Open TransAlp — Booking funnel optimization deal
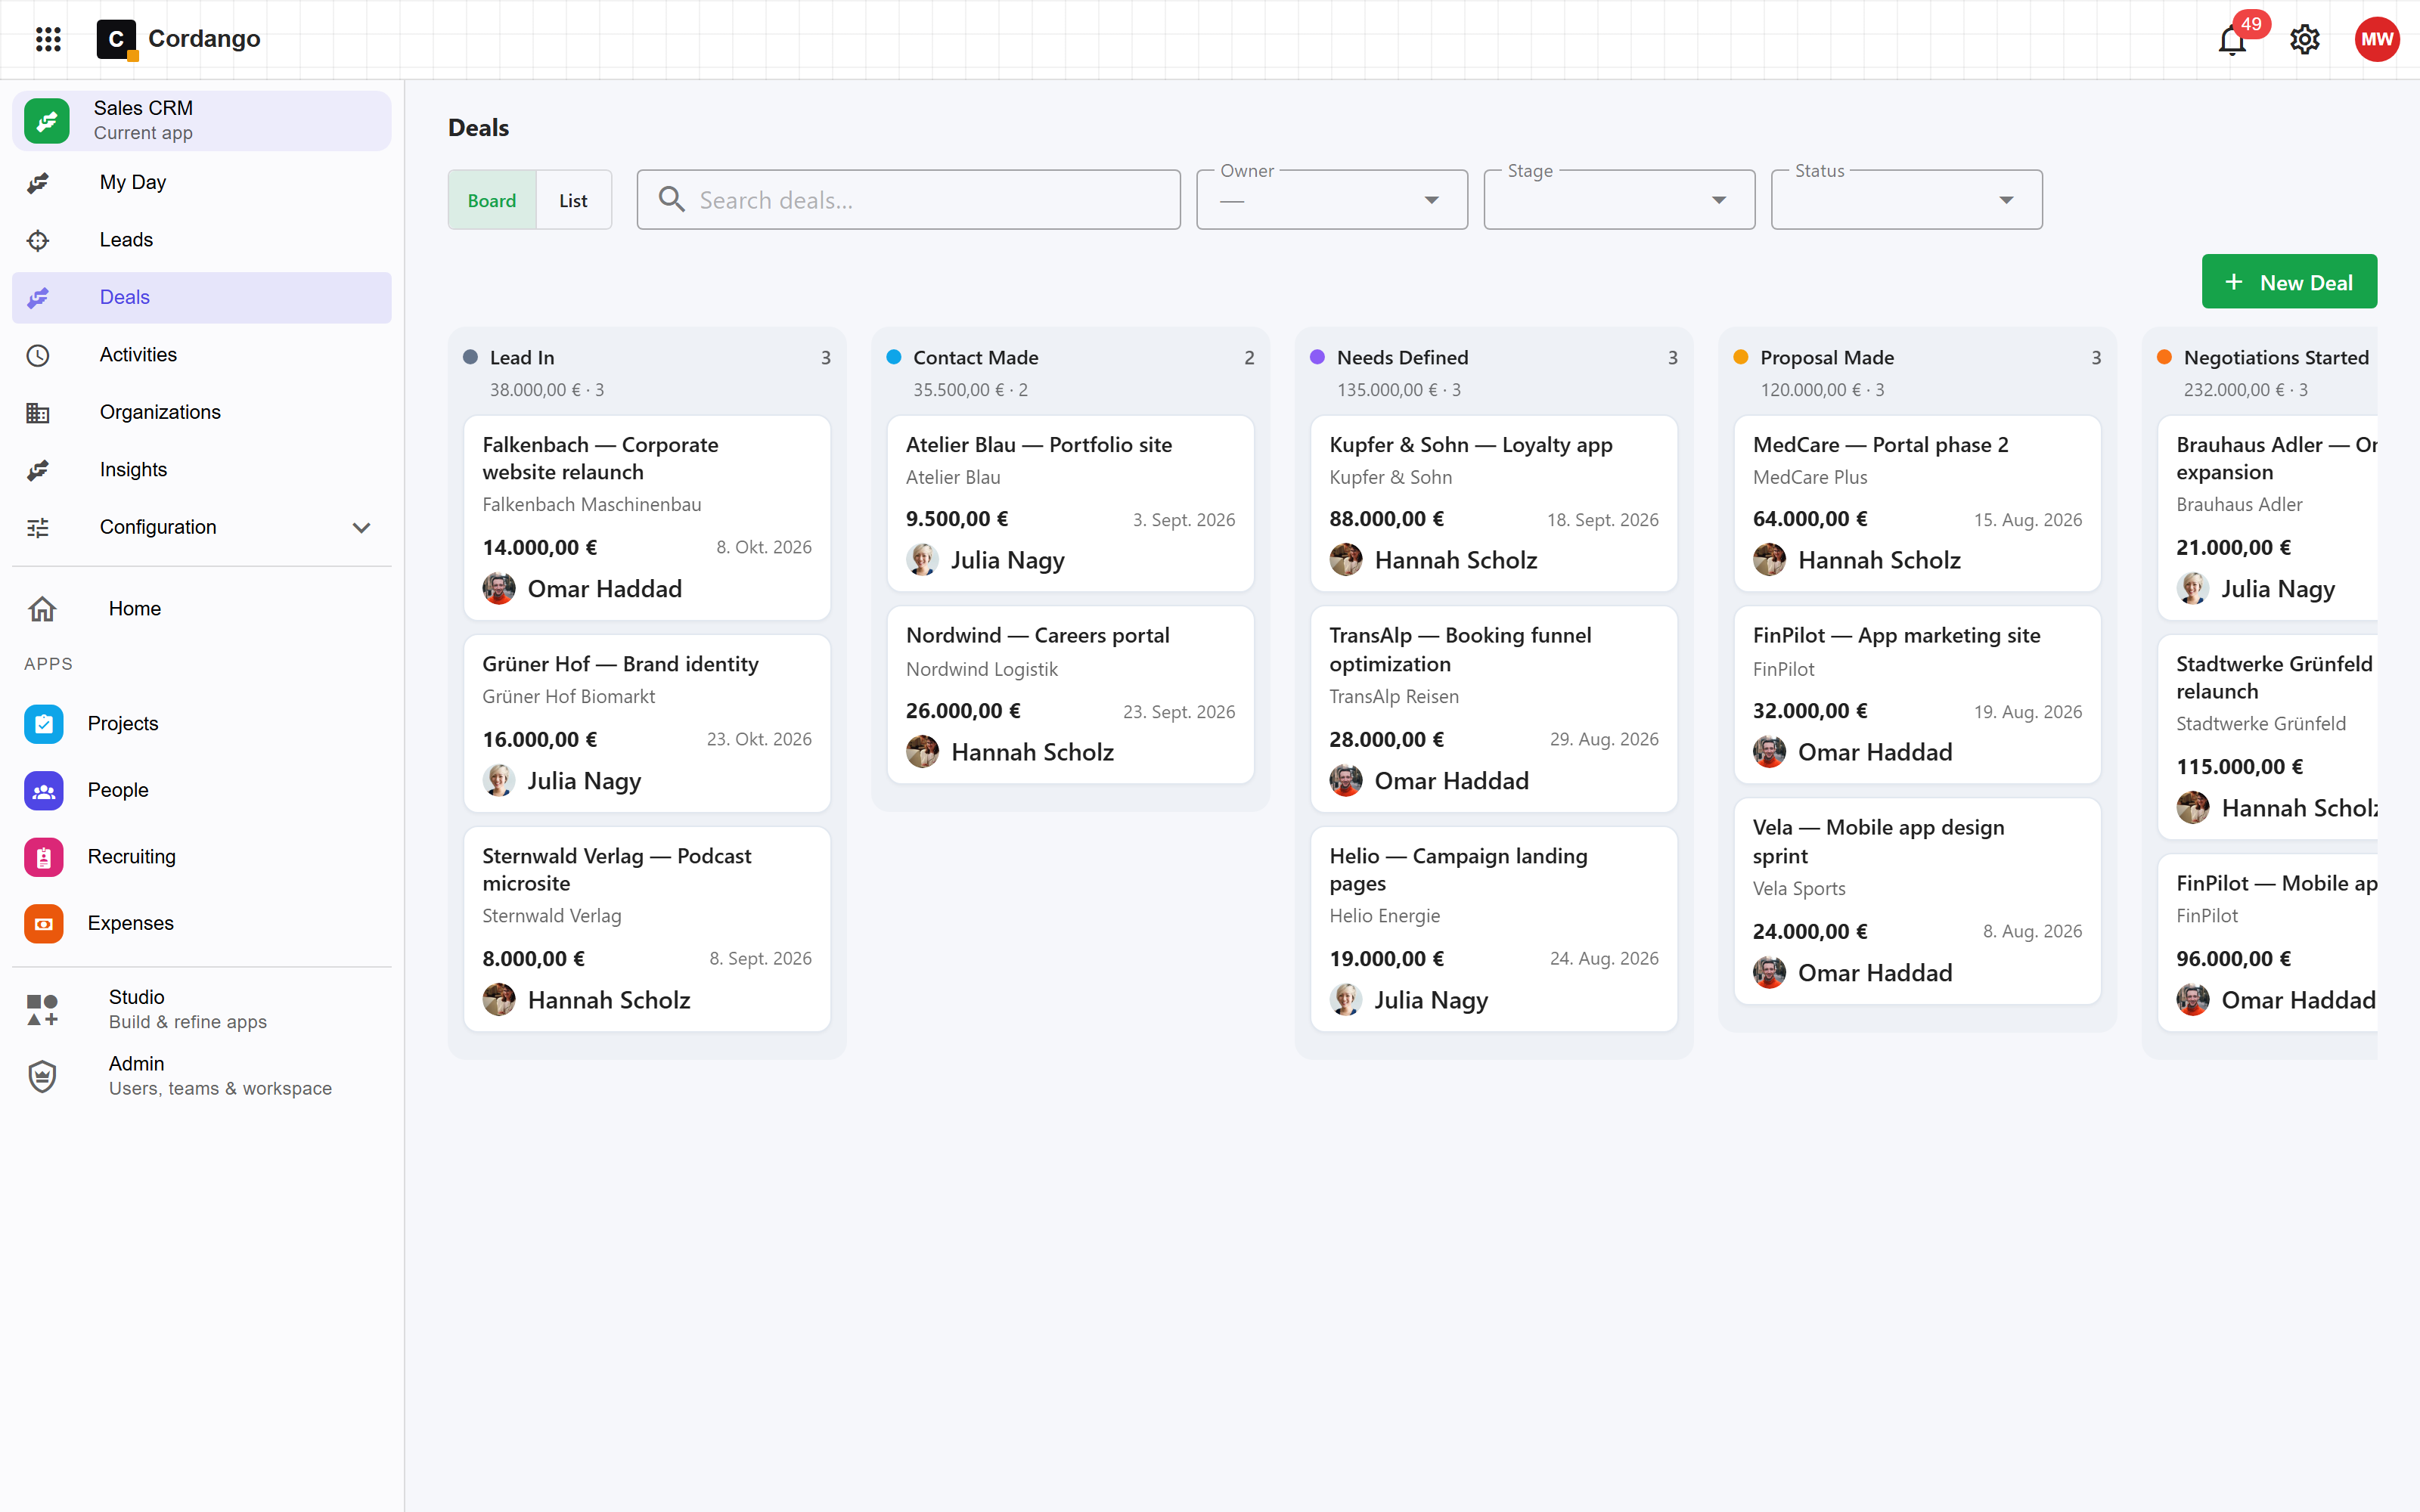 tap(1493, 709)
